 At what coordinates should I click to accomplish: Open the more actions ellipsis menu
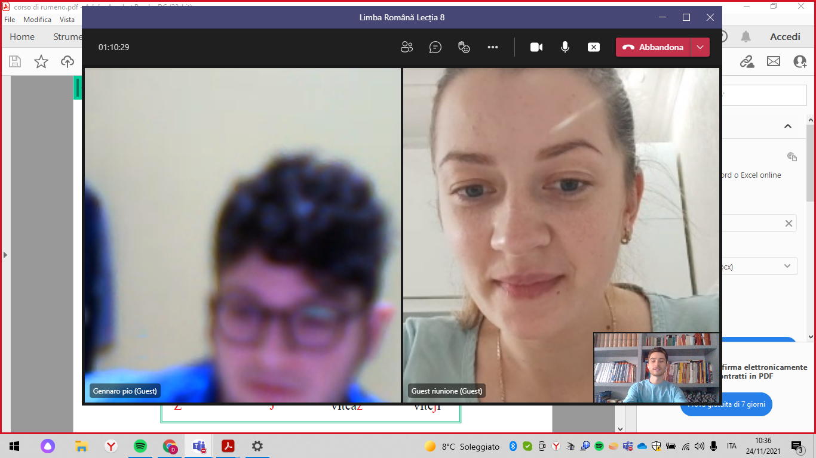493,47
